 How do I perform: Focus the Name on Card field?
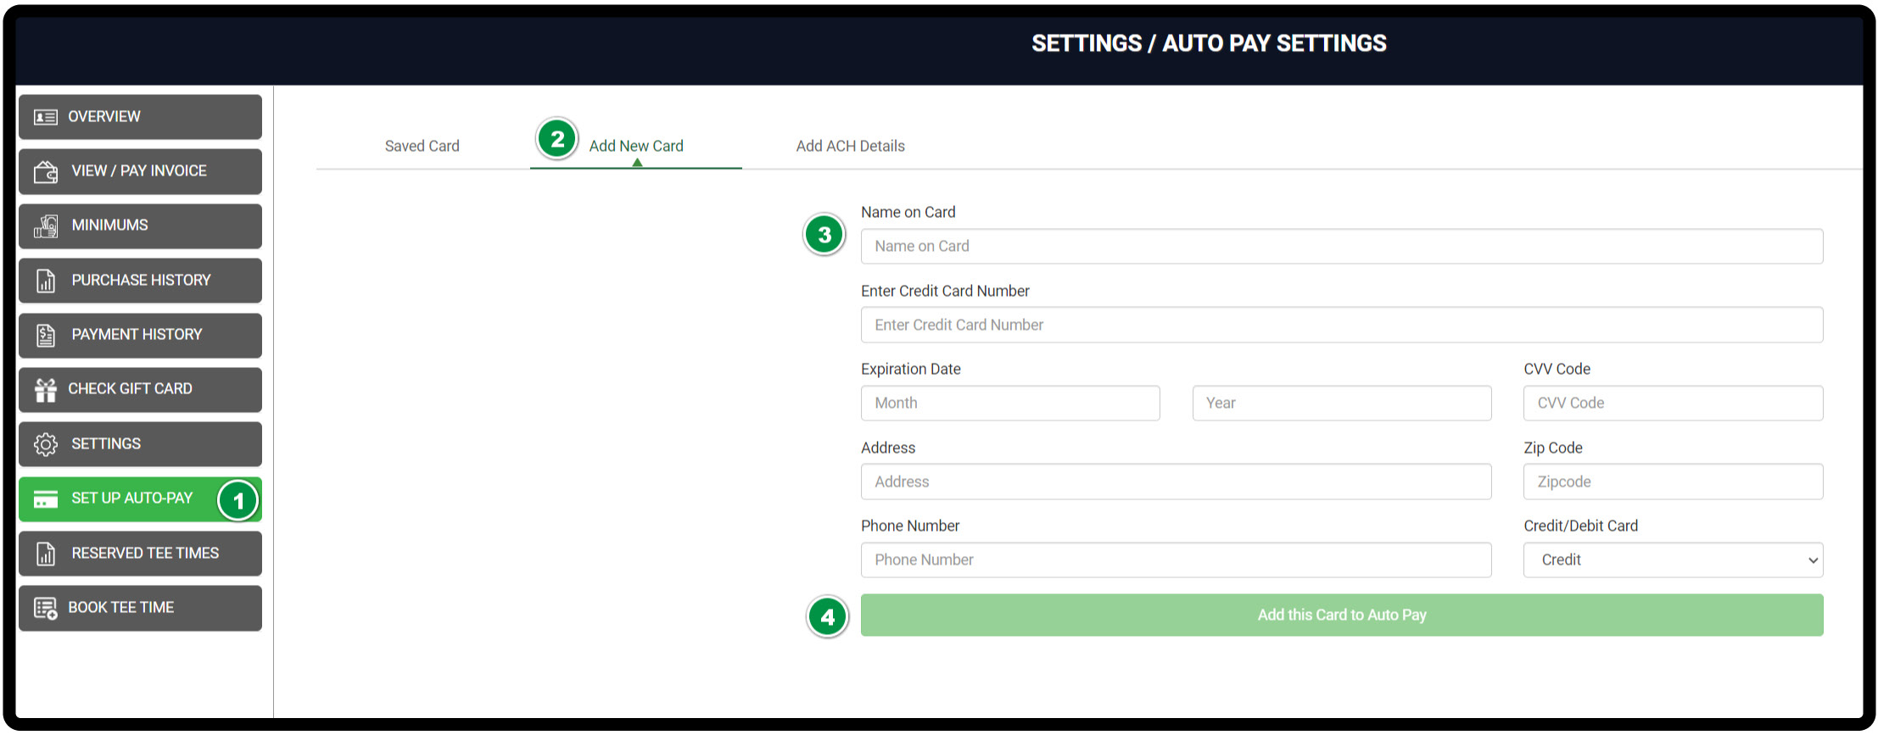[1342, 246]
